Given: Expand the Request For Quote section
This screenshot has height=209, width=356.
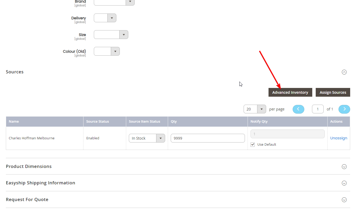Looking at the screenshot, I should click(x=344, y=200).
